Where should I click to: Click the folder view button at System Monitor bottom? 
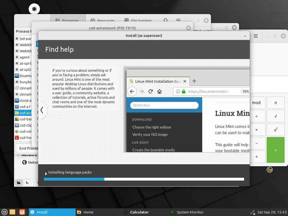[x=19, y=183]
